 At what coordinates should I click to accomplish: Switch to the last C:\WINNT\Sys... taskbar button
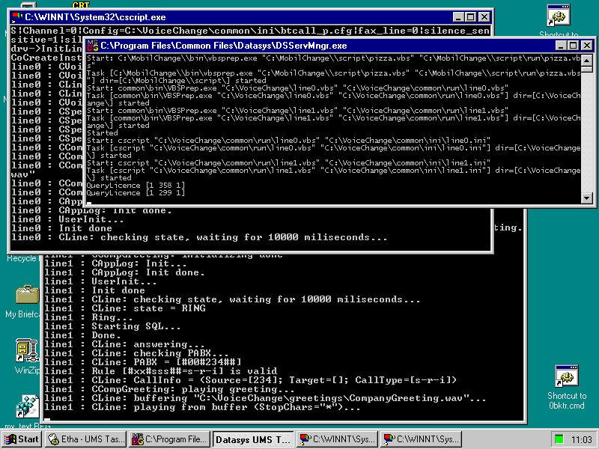pos(421,439)
